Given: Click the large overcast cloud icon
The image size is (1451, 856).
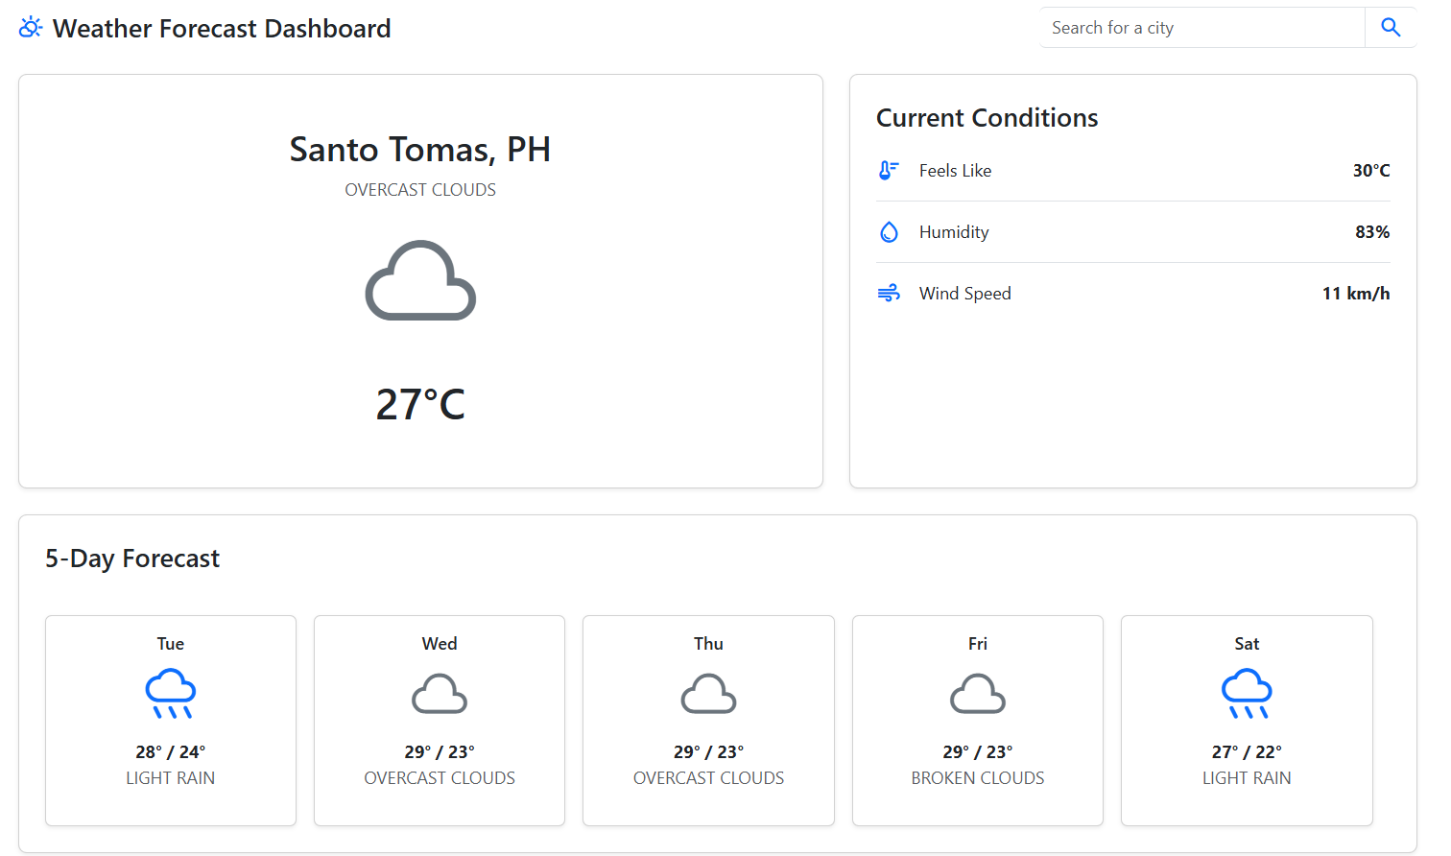Looking at the screenshot, I should [420, 280].
